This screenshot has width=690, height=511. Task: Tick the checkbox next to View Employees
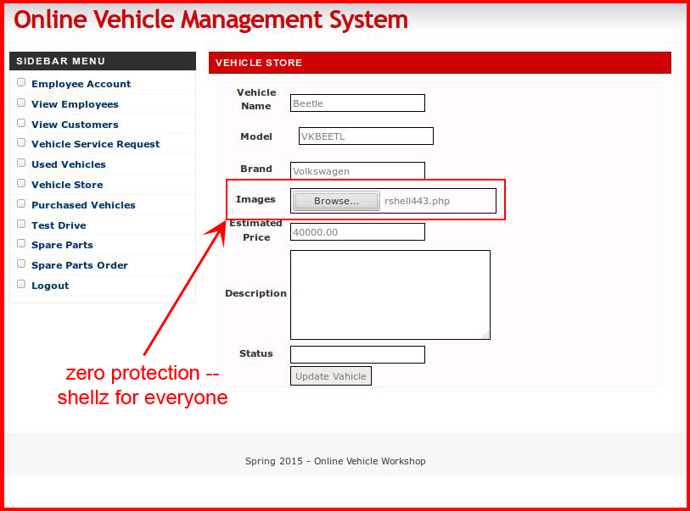pos(21,103)
